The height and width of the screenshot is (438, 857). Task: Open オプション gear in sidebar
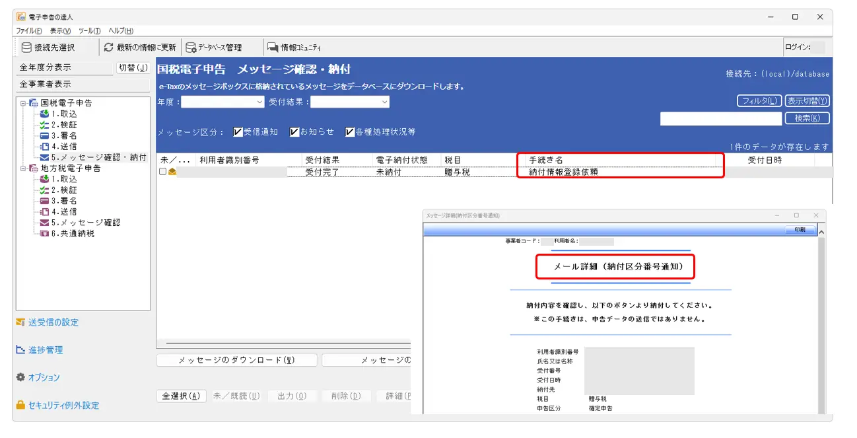tap(20, 377)
